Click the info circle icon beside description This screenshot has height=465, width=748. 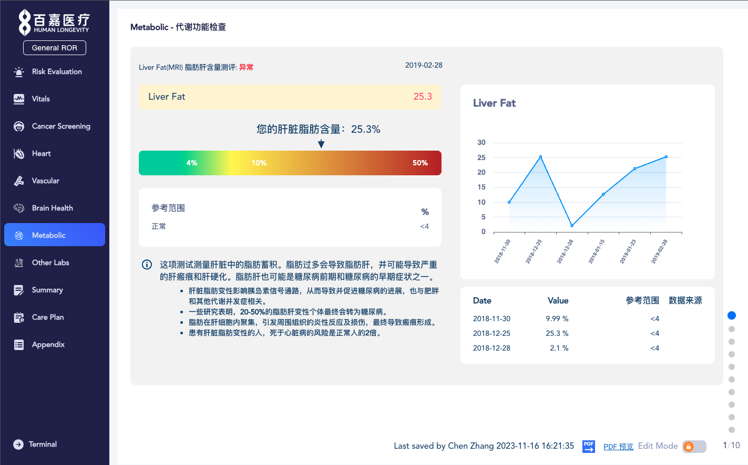pos(147,265)
